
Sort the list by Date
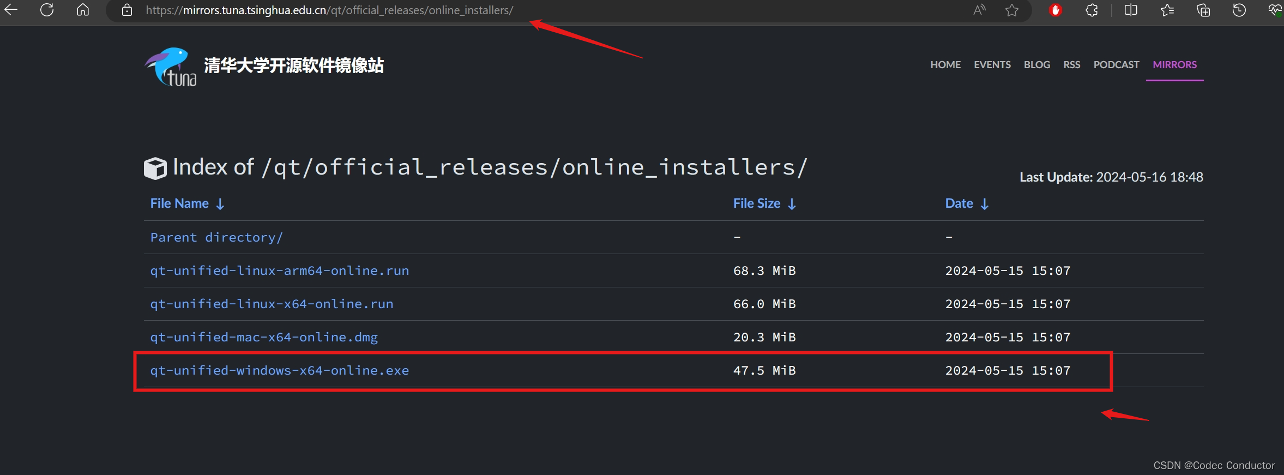[967, 203]
